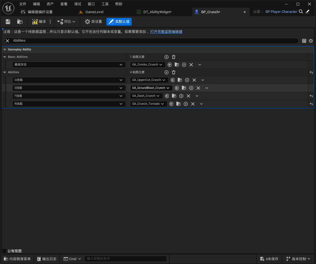Open the compile options three-dot menu
This screenshot has height=264, width=316.
[50, 22]
